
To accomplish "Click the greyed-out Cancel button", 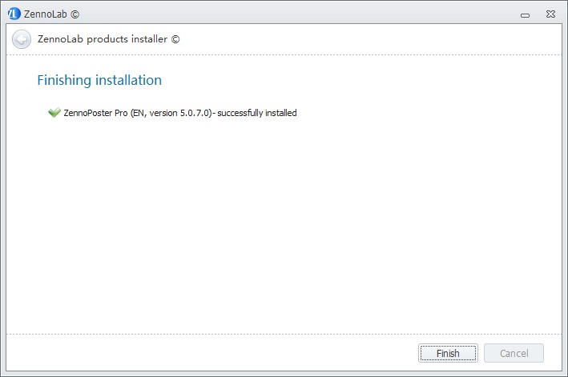I will pos(514,353).
